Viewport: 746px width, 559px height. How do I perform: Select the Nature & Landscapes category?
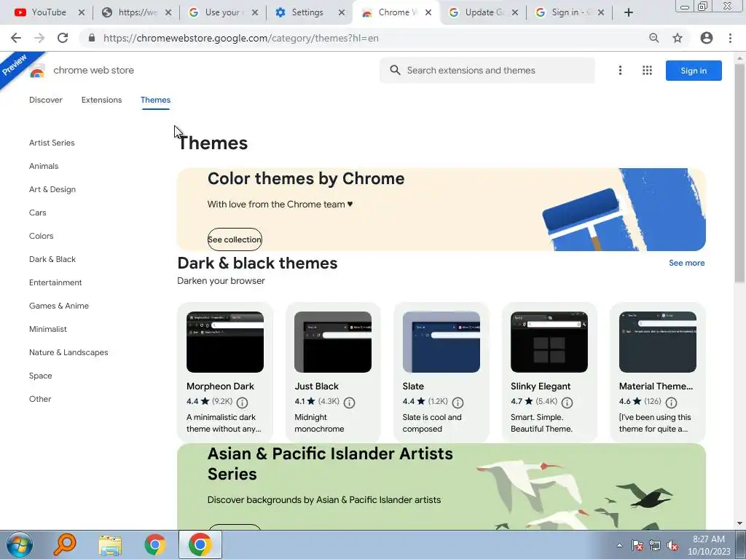point(68,352)
